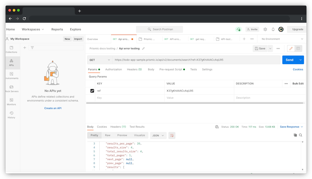
Task: Click the cloud sync status icon
Action: [x=238, y=29]
